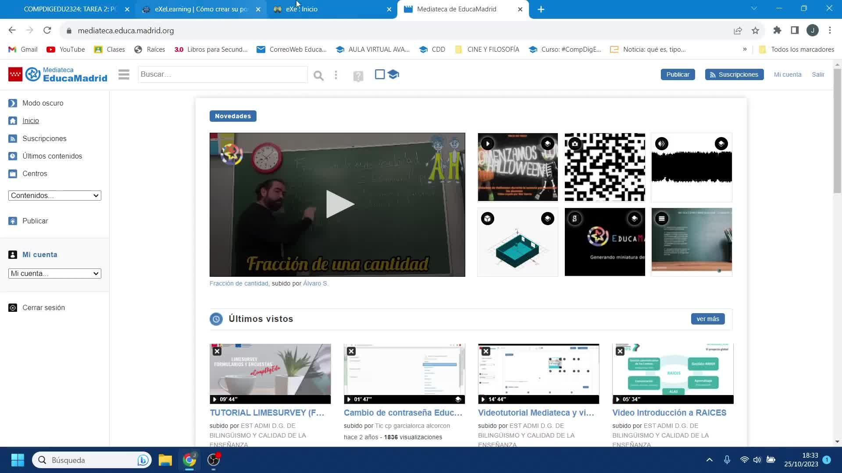
Task: Expand the Mi cuenta dropdown
Action: pyautogui.click(x=54, y=273)
